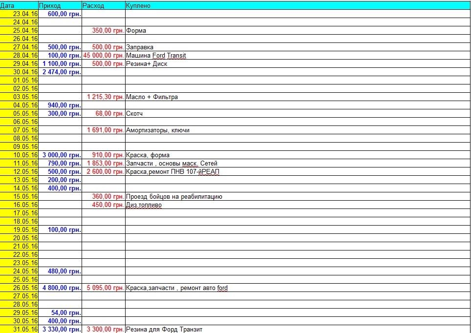Select the 'Куплено' header cell
This screenshot has width=471, height=333.
[x=297, y=5]
